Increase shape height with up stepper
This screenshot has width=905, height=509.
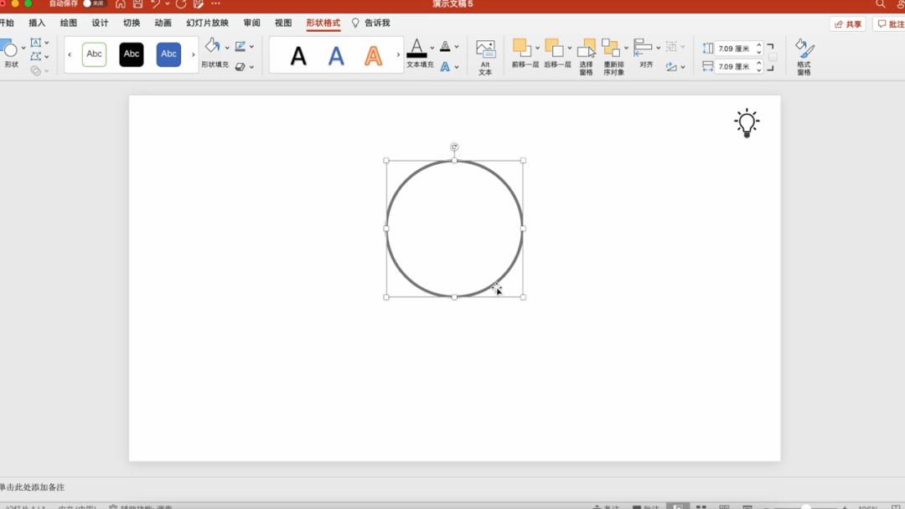click(759, 45)
